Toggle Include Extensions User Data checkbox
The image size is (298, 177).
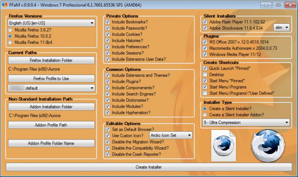(108, 59)
